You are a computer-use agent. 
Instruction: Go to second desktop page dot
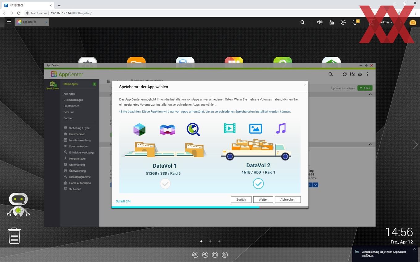click(210, 241)
